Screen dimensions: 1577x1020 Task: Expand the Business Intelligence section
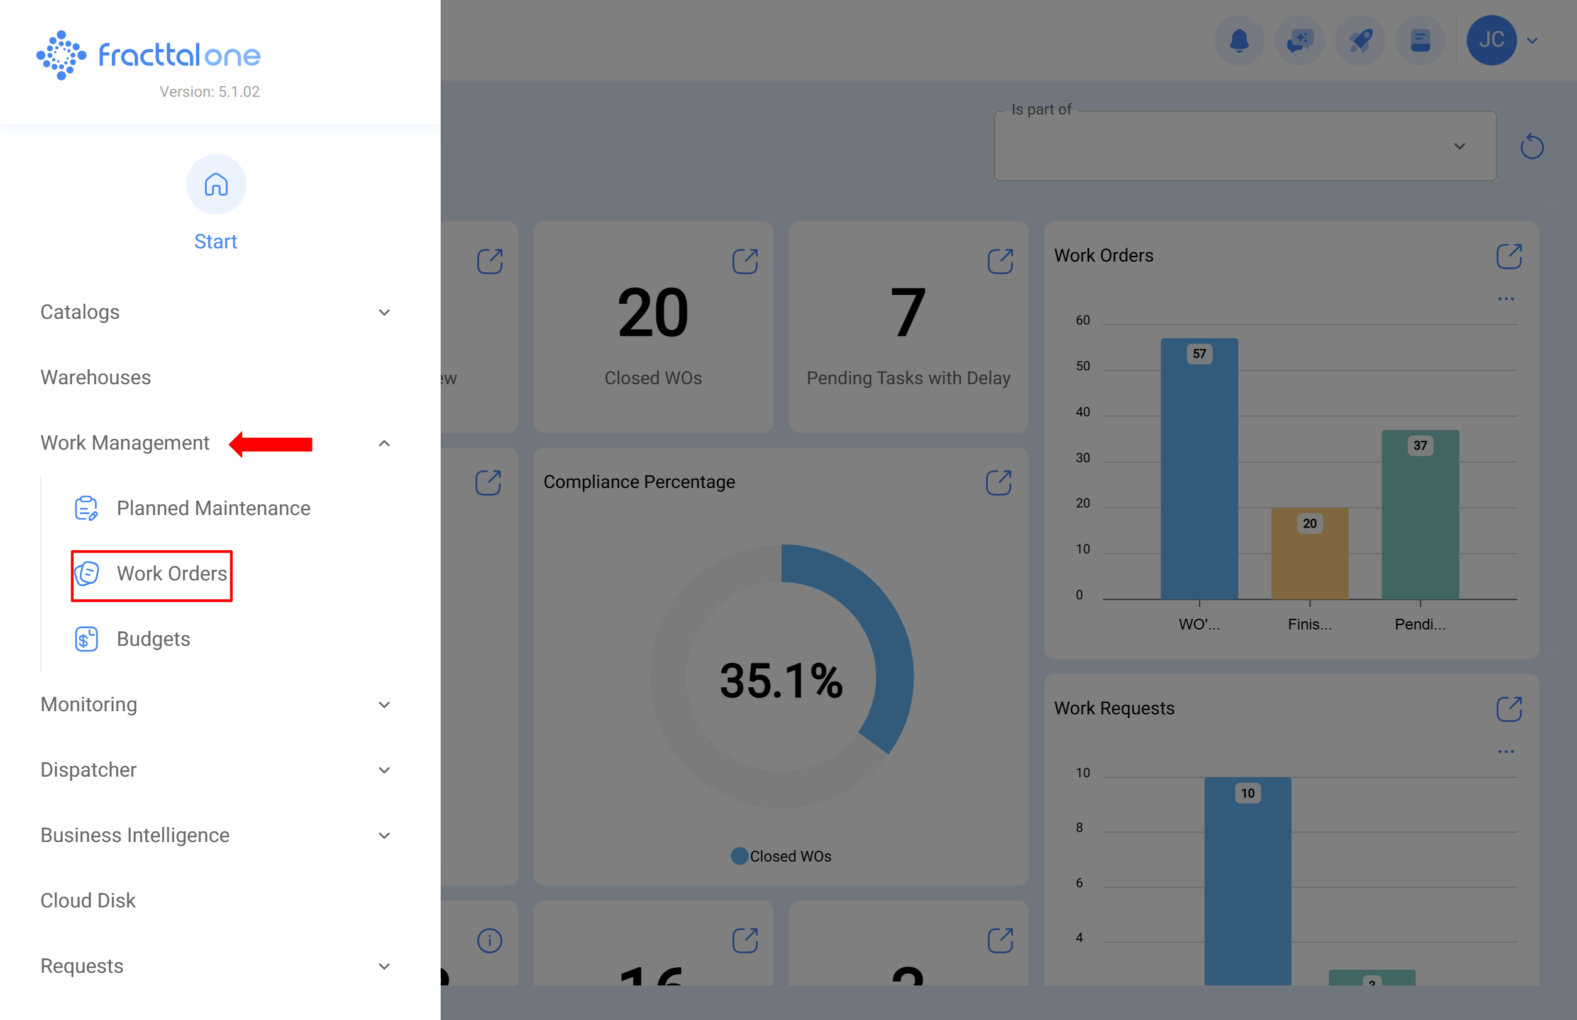click(x=384, y=835)
